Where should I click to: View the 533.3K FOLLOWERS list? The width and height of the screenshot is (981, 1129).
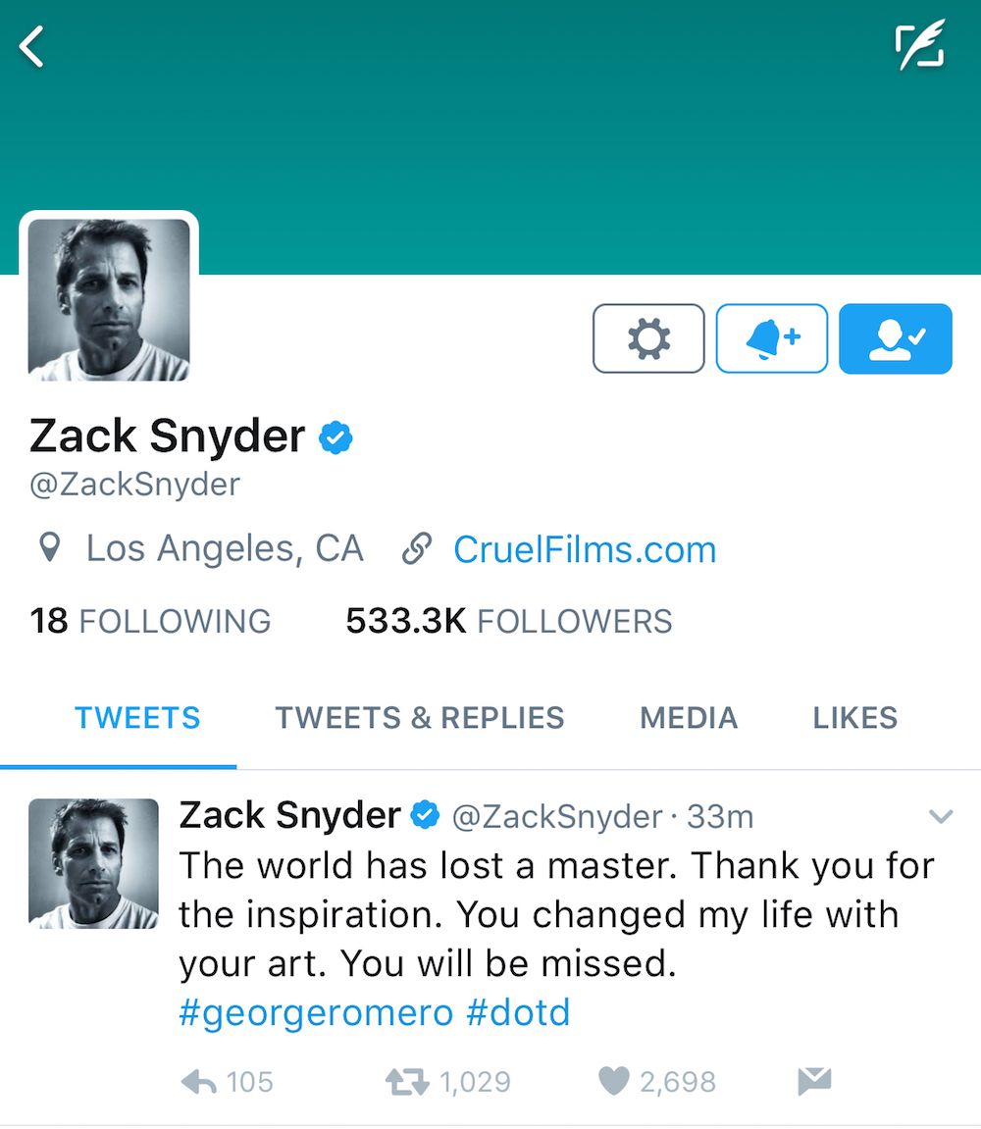tap(508, 620)
